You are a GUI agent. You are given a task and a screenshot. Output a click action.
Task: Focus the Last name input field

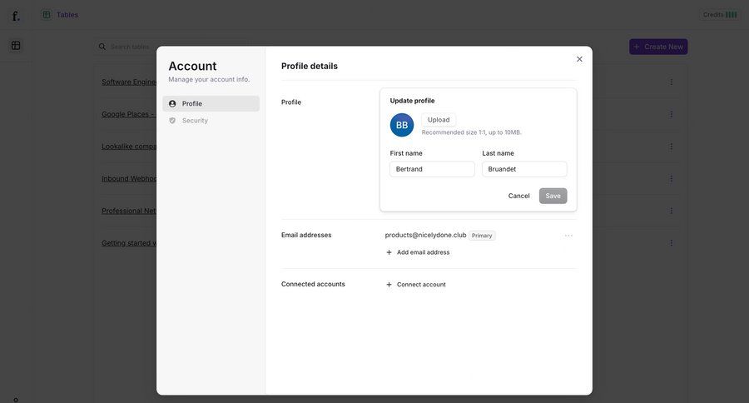tap(524, 169)
